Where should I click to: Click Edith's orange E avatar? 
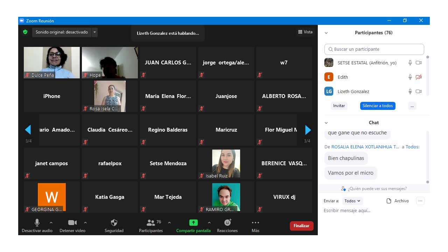coord(329,77)
